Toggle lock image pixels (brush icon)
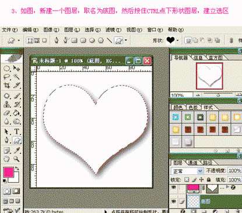 coord(194,179)
